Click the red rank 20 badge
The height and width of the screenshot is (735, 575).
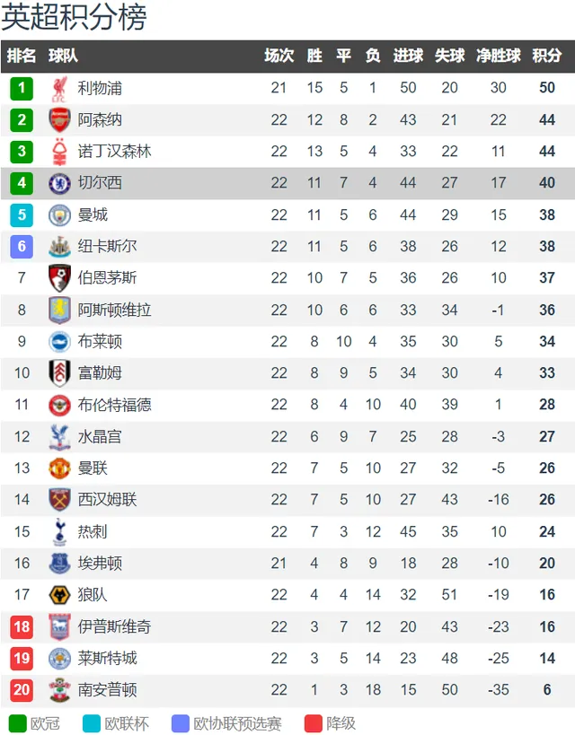point(22,689)
